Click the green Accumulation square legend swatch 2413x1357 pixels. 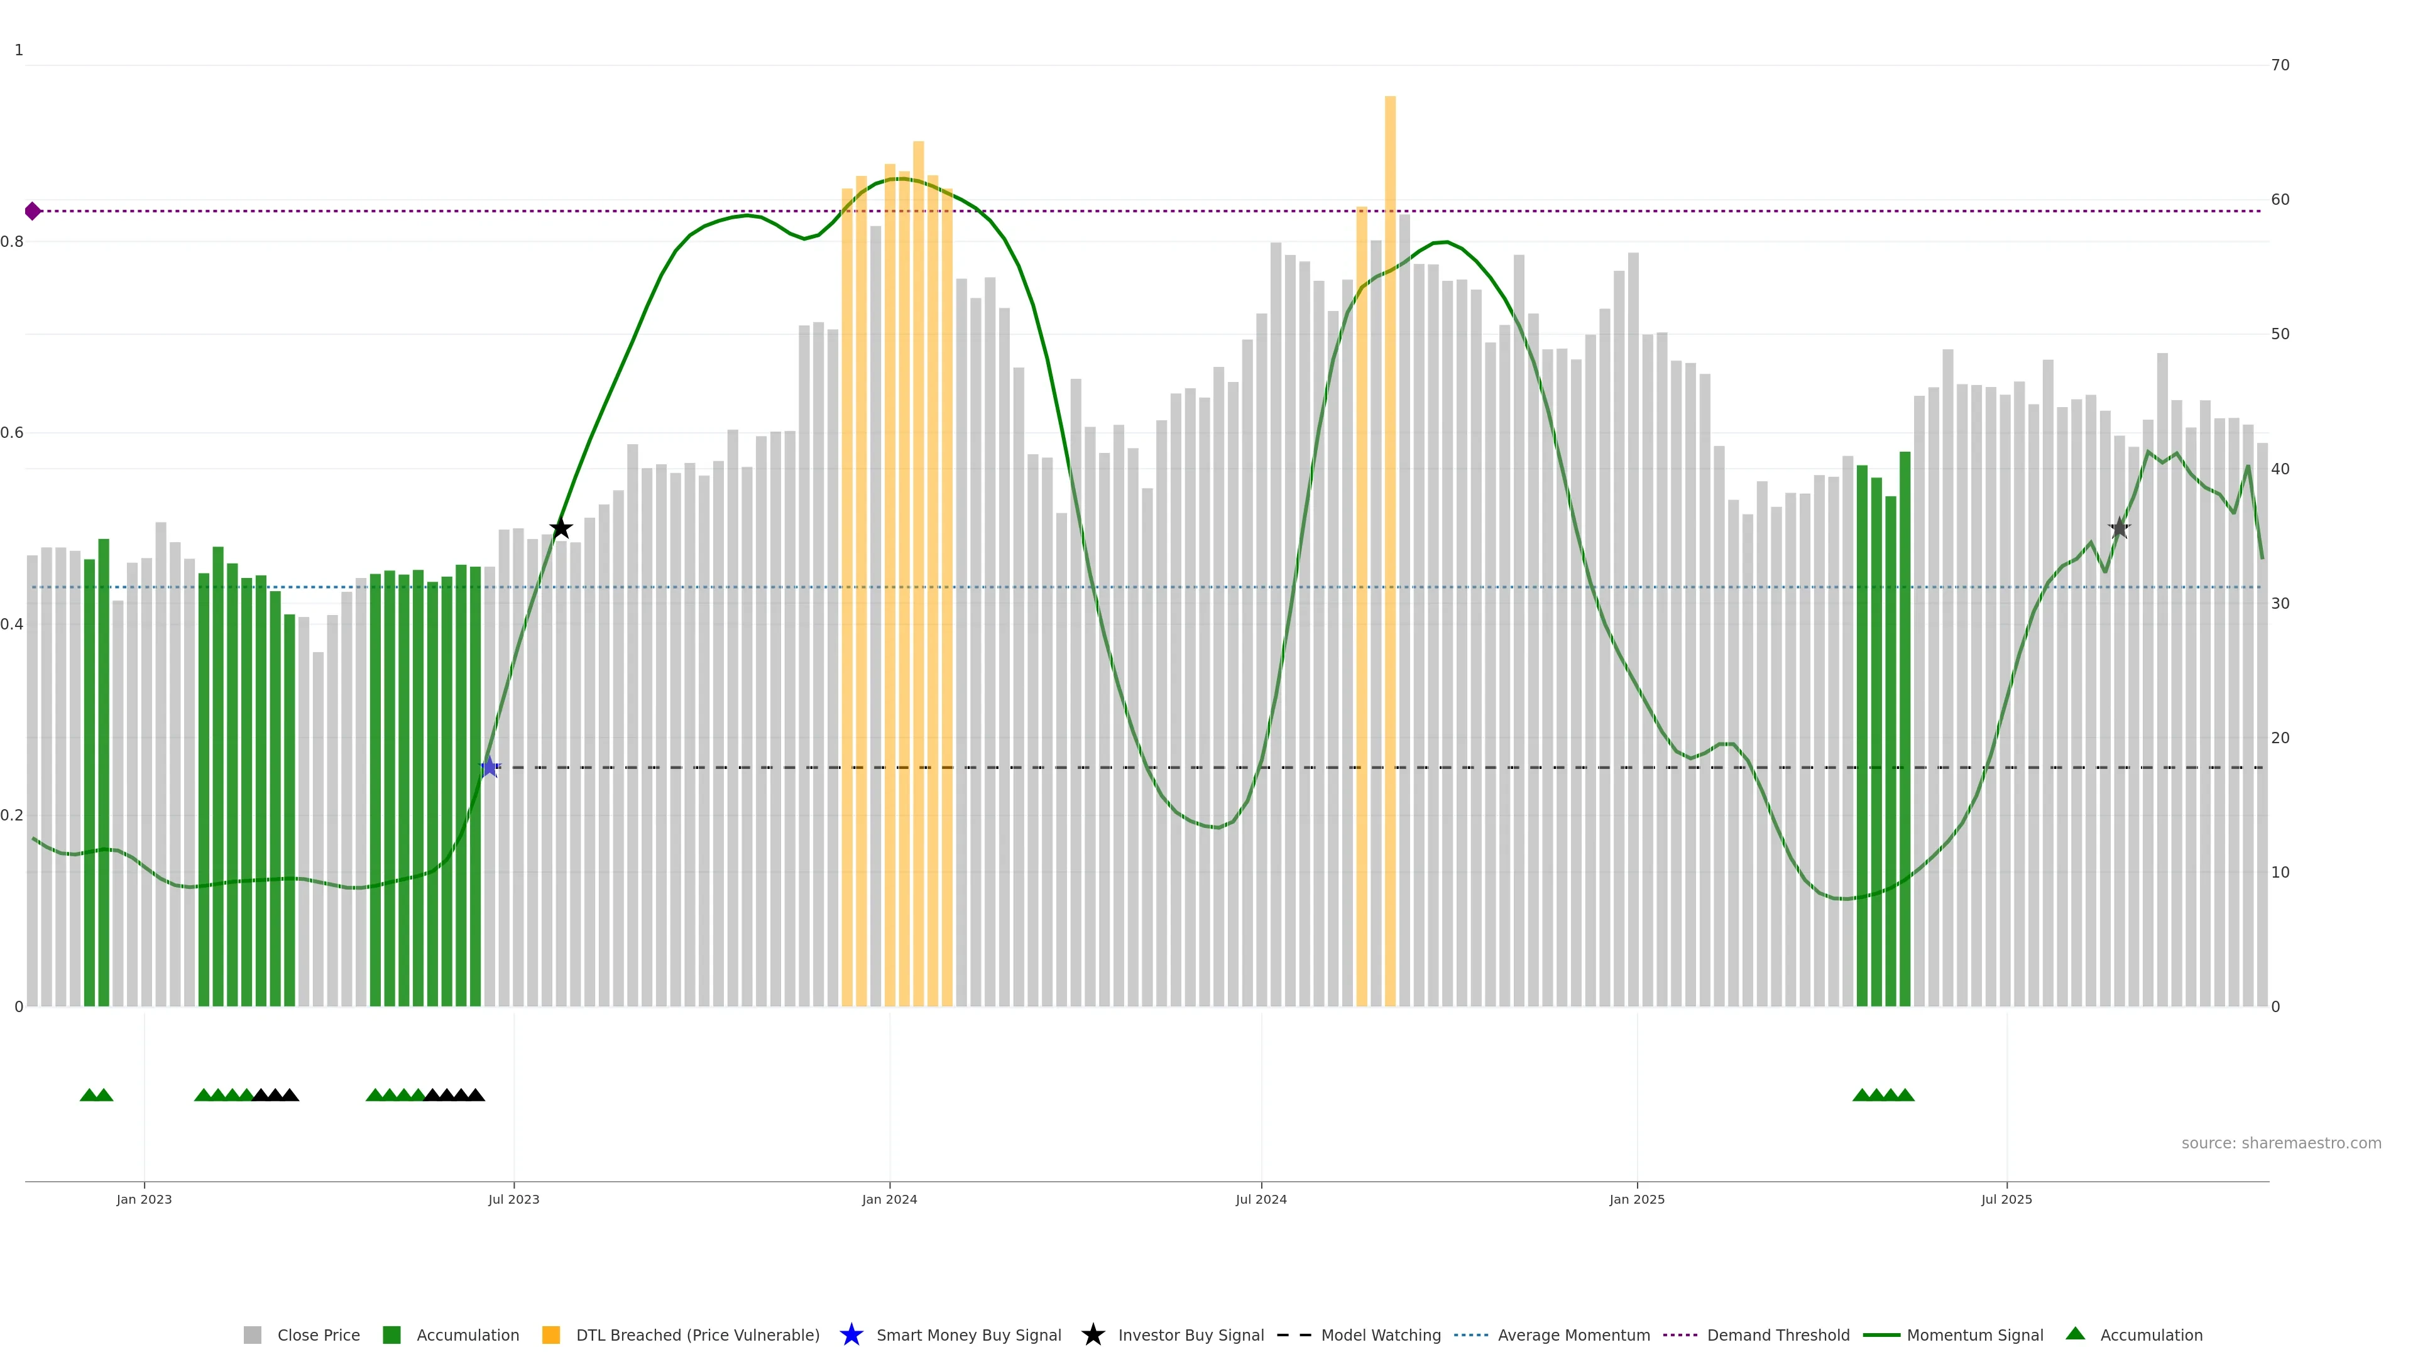click(391, 1334)
